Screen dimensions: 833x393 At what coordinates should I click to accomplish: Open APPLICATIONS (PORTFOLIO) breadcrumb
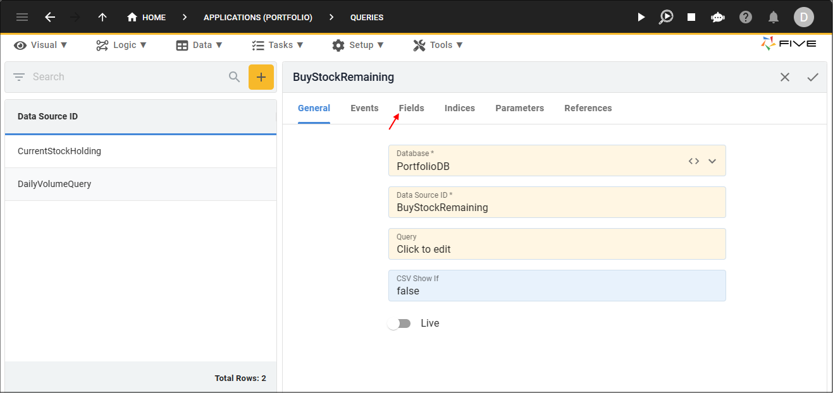click(x=257, y=17)
